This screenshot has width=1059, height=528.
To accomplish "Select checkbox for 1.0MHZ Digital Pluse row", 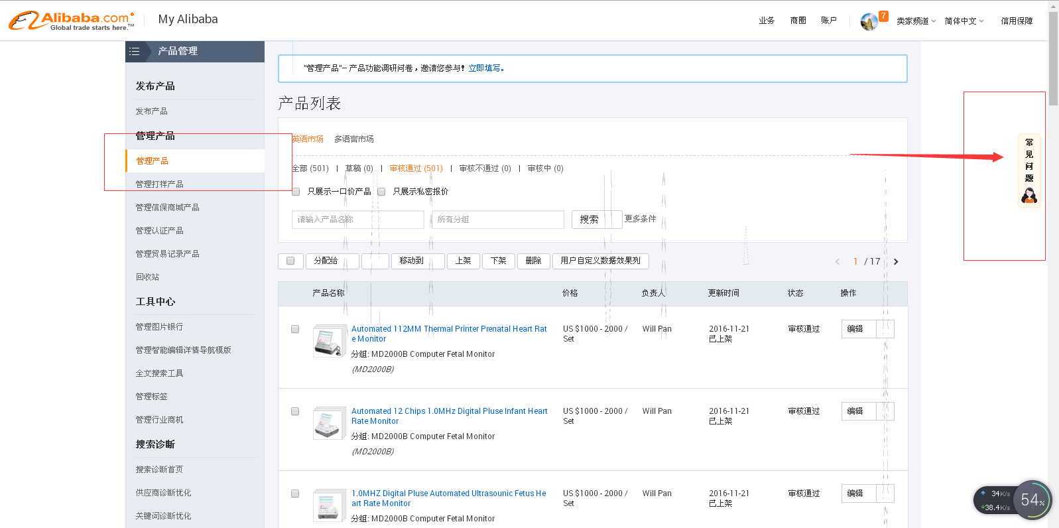I will click(295, 494).
